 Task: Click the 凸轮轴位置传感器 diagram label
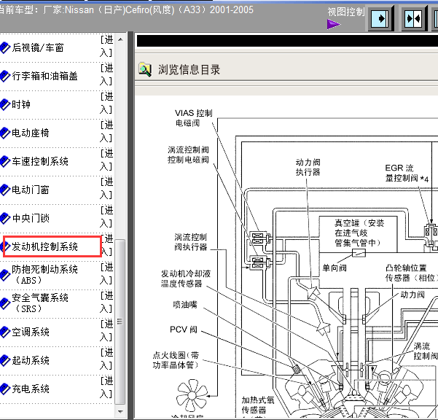[411, 273]
